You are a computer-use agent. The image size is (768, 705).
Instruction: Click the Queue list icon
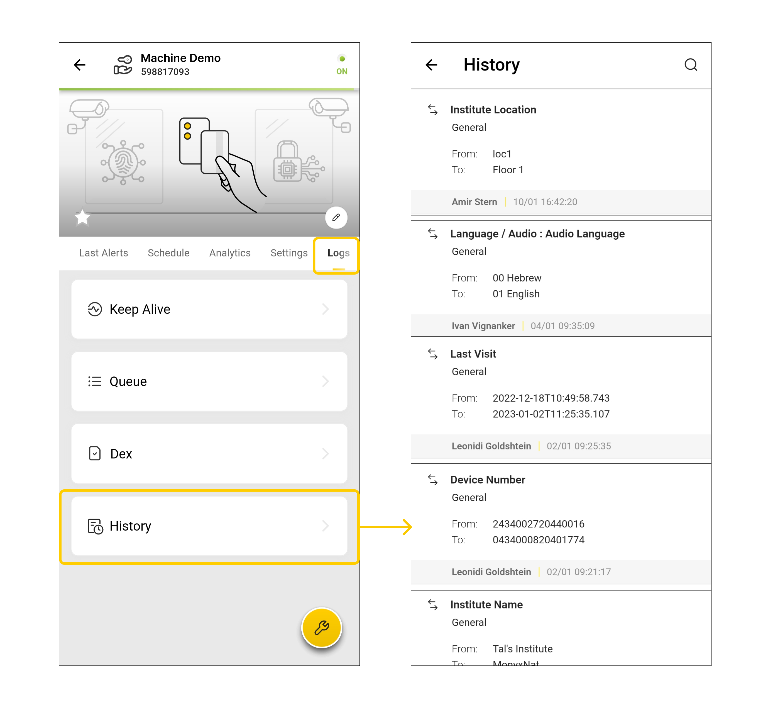(94, 381)
